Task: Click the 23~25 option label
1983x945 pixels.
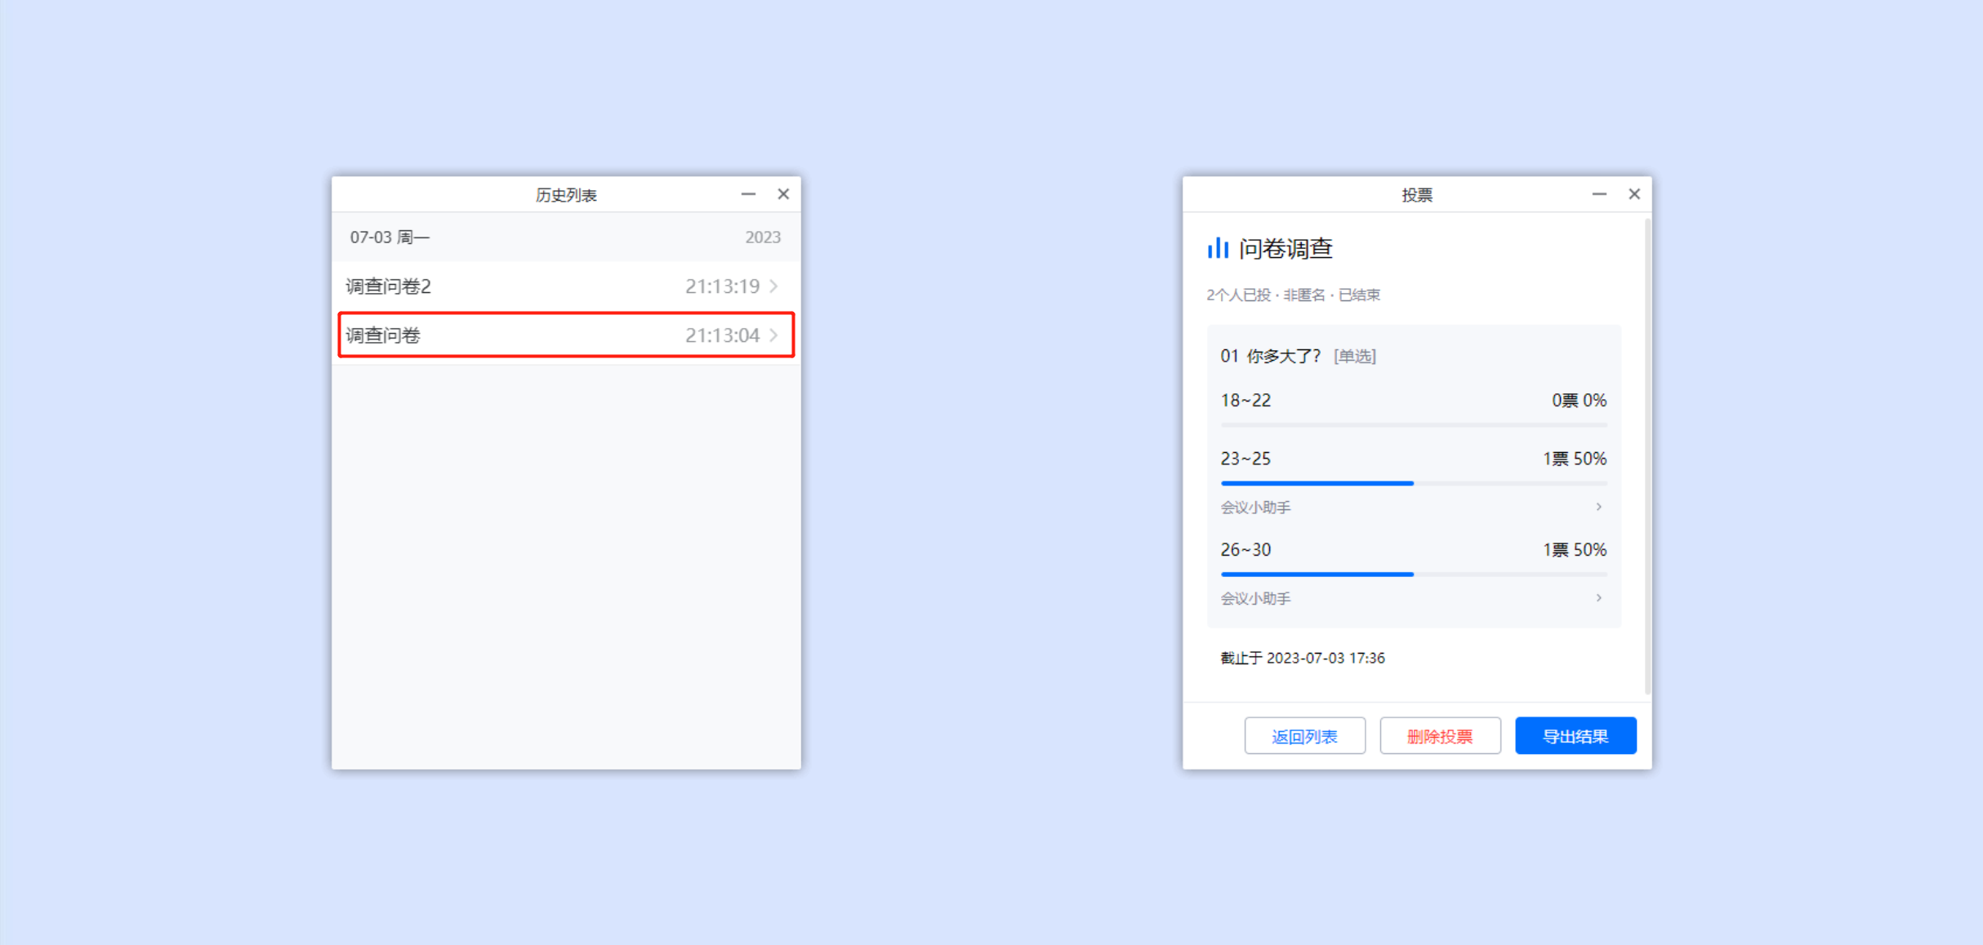Action: pos(1246,459)
